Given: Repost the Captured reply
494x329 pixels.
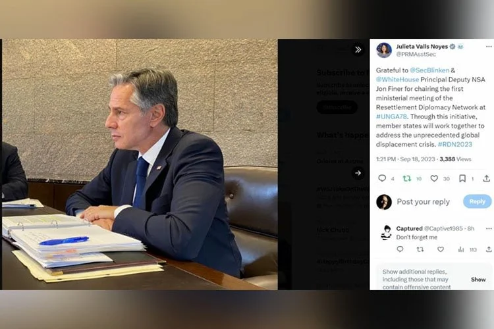Looking at the screenshot, I should tap(420, 249).
